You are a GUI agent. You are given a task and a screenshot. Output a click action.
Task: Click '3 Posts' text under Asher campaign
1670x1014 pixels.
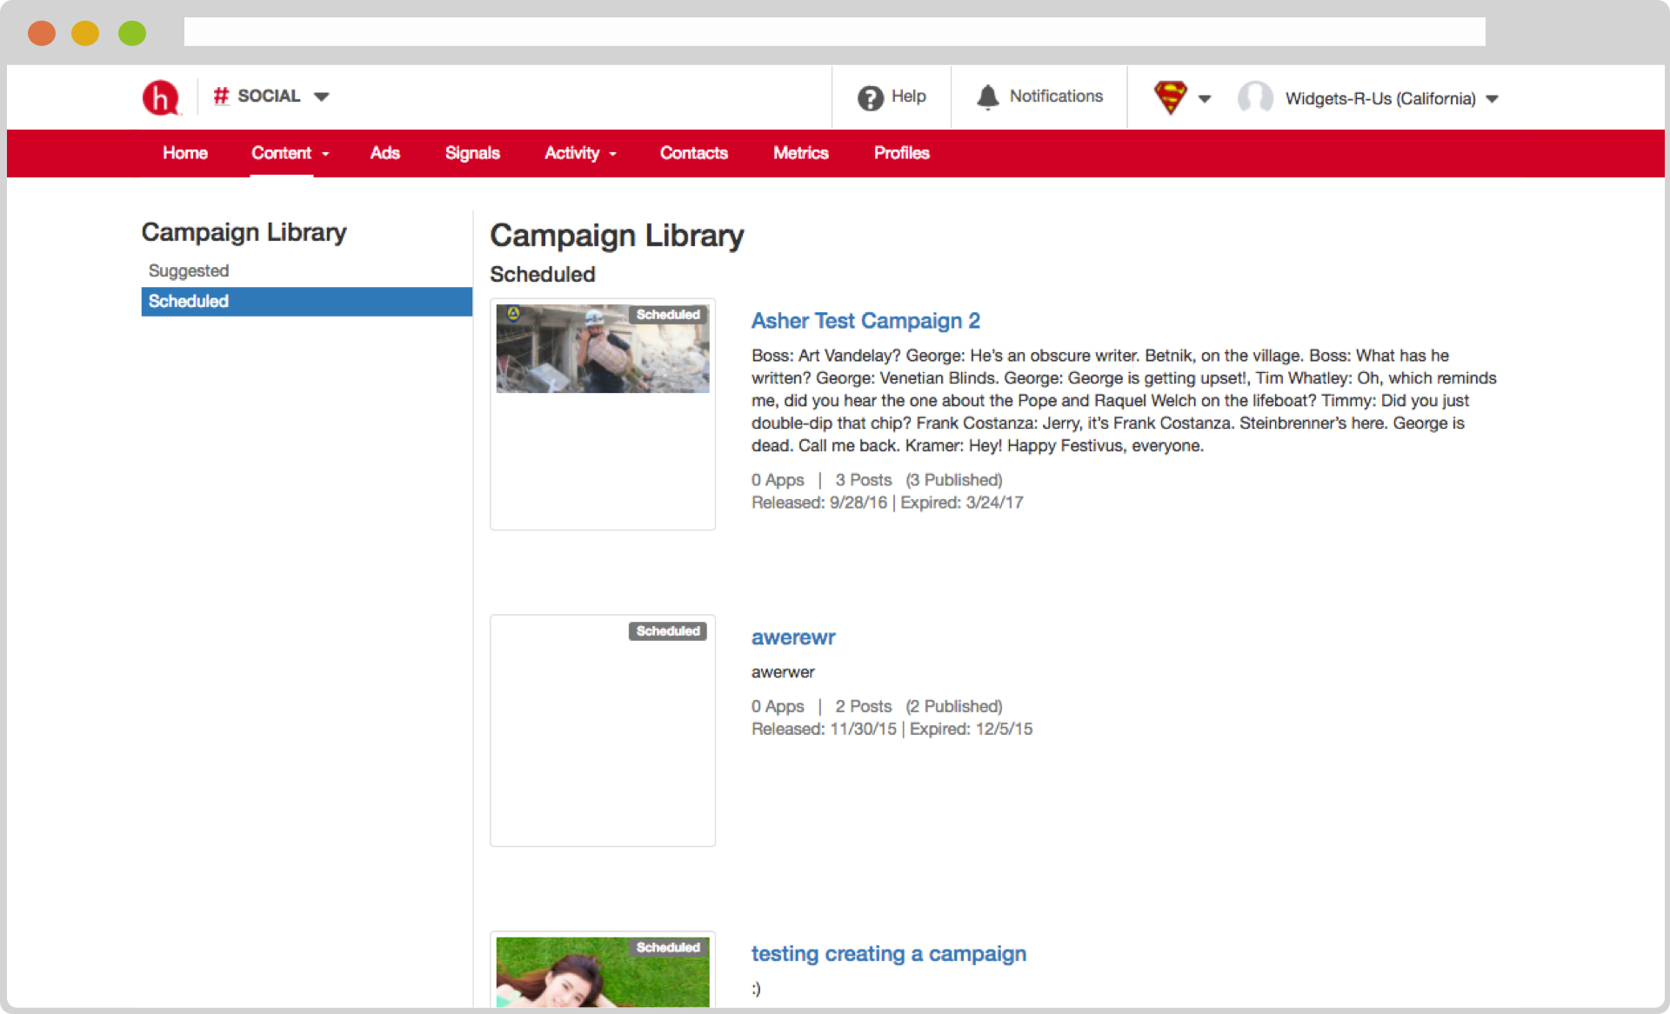click(864, 480)
